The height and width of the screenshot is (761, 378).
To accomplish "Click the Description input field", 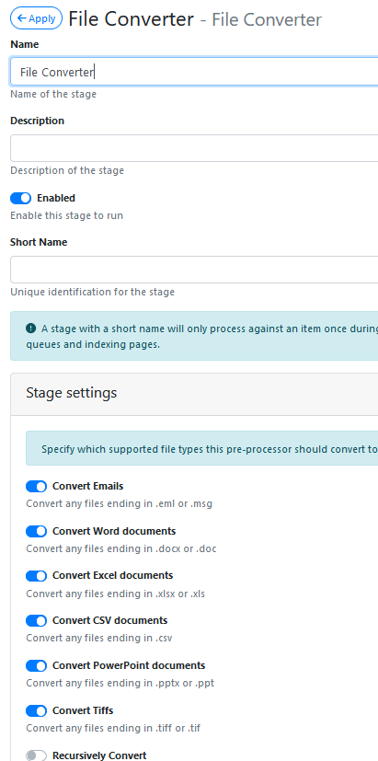I will [x=194, y=148].
